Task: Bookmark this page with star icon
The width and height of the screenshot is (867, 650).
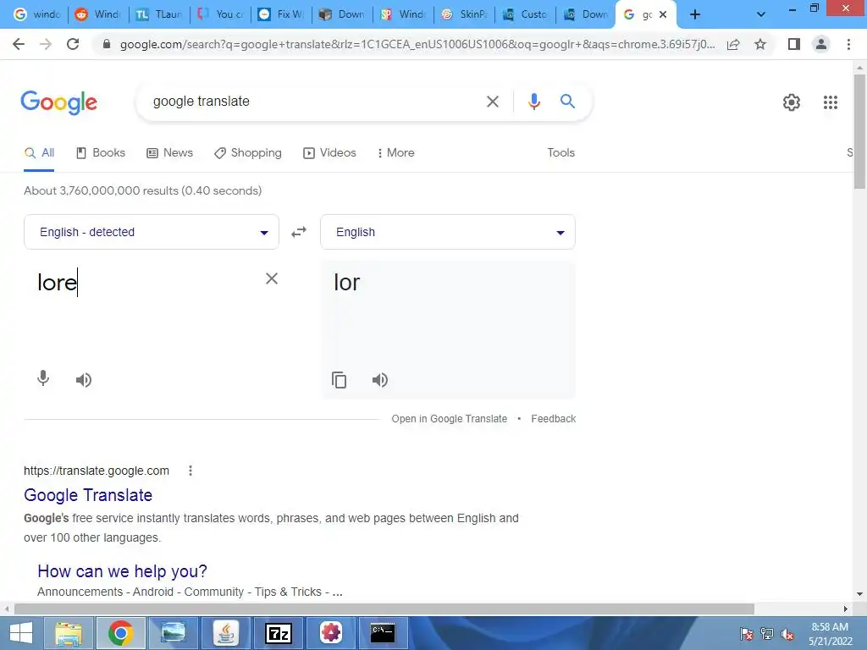Action: pos(760,44)
